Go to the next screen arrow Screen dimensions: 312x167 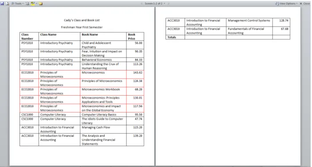169,4
